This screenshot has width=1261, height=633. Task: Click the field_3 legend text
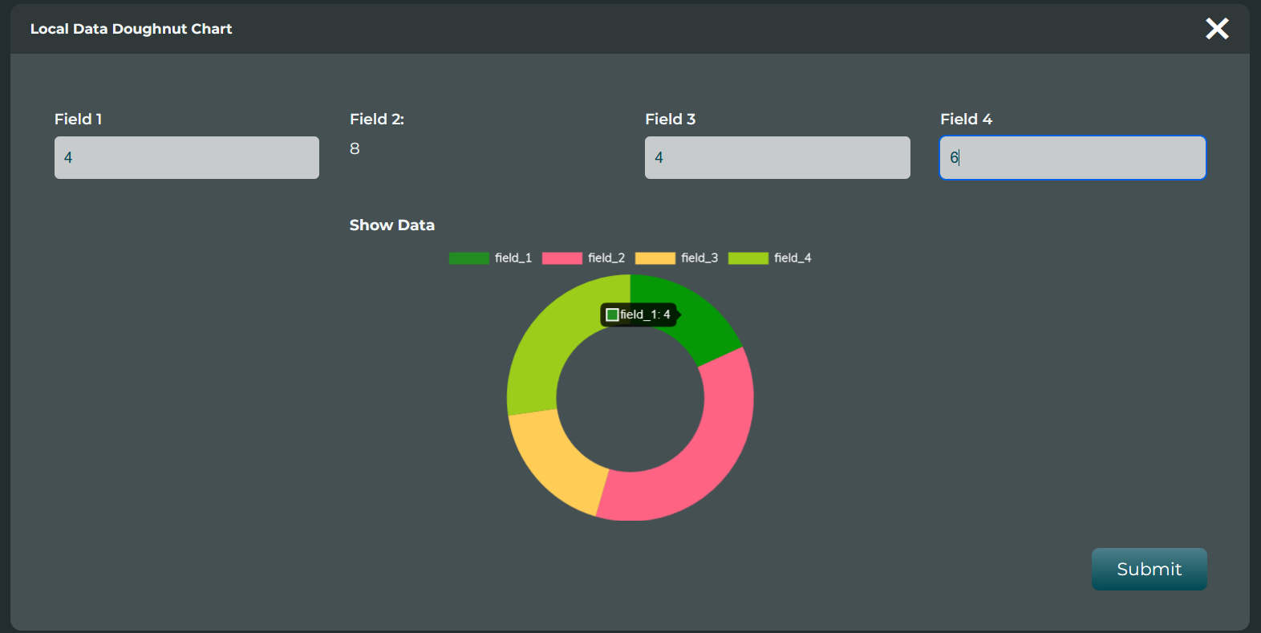(699, 258)
